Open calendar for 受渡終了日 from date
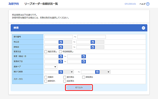This screenshot has height=99, width=158. click(61, 62)
